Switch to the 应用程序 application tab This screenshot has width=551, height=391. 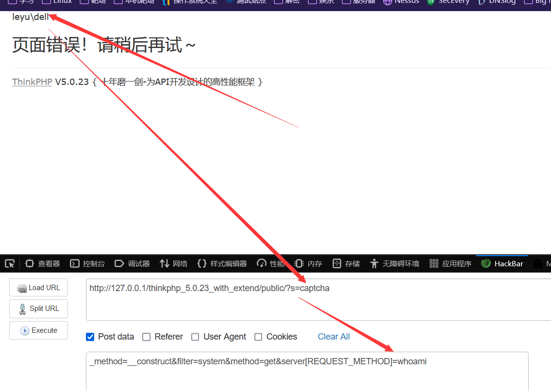click(450, 263)
